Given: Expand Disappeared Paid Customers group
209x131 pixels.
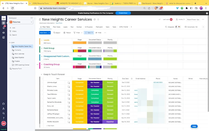Looking at the screenshot, I should pos(42,56).
